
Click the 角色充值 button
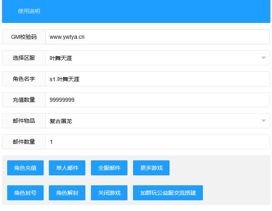point(25,168)
